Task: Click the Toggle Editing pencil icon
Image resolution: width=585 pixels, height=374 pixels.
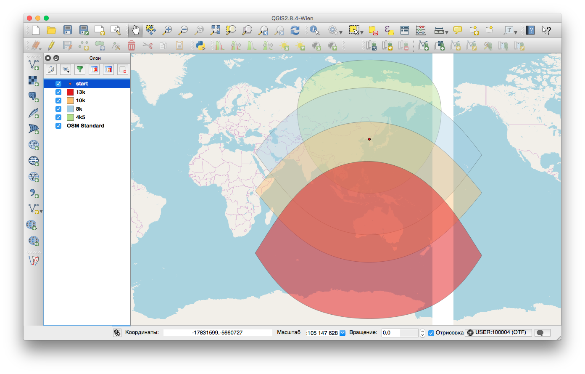Action: click(x=51, y=45)
